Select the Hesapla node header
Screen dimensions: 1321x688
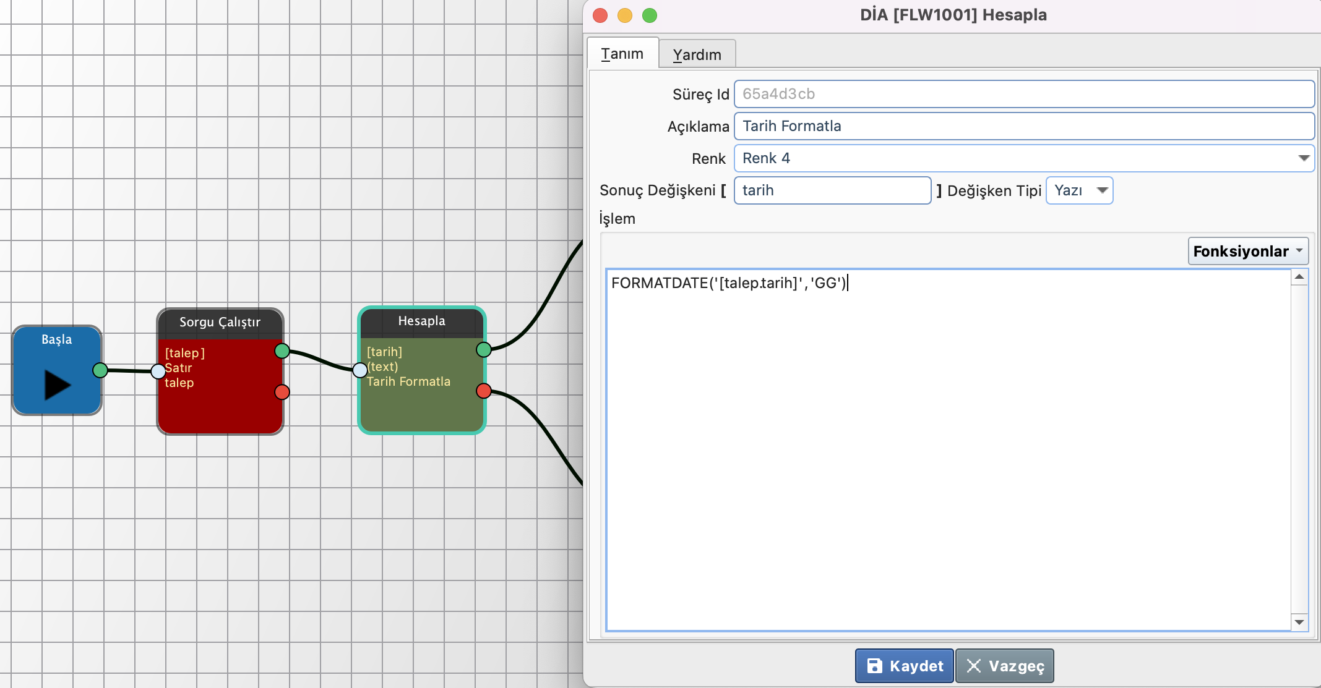point(421,321)
